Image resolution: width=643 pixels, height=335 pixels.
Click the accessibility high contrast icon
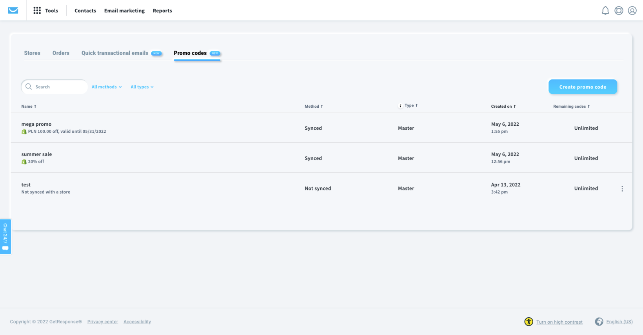pyautogui.click(x=529, y=322)
